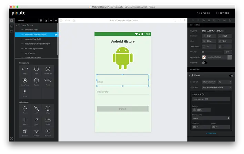This screenshot has height=154, width=244.
Task: Open the third sidebar panel icon
Action: point(11,31)
